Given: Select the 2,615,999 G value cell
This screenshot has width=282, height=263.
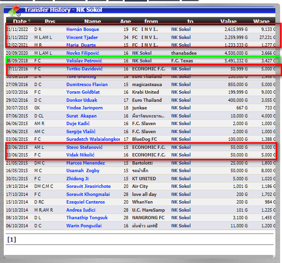Looking at the screenshot, I should (x=236, y=29).
